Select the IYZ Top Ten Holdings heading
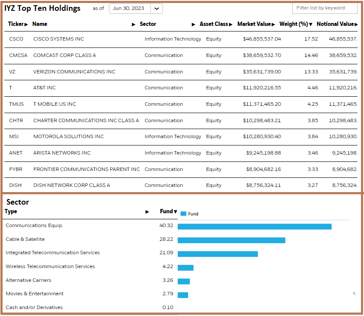The height and width of the screenshot is (316, 364). [43, 8]
